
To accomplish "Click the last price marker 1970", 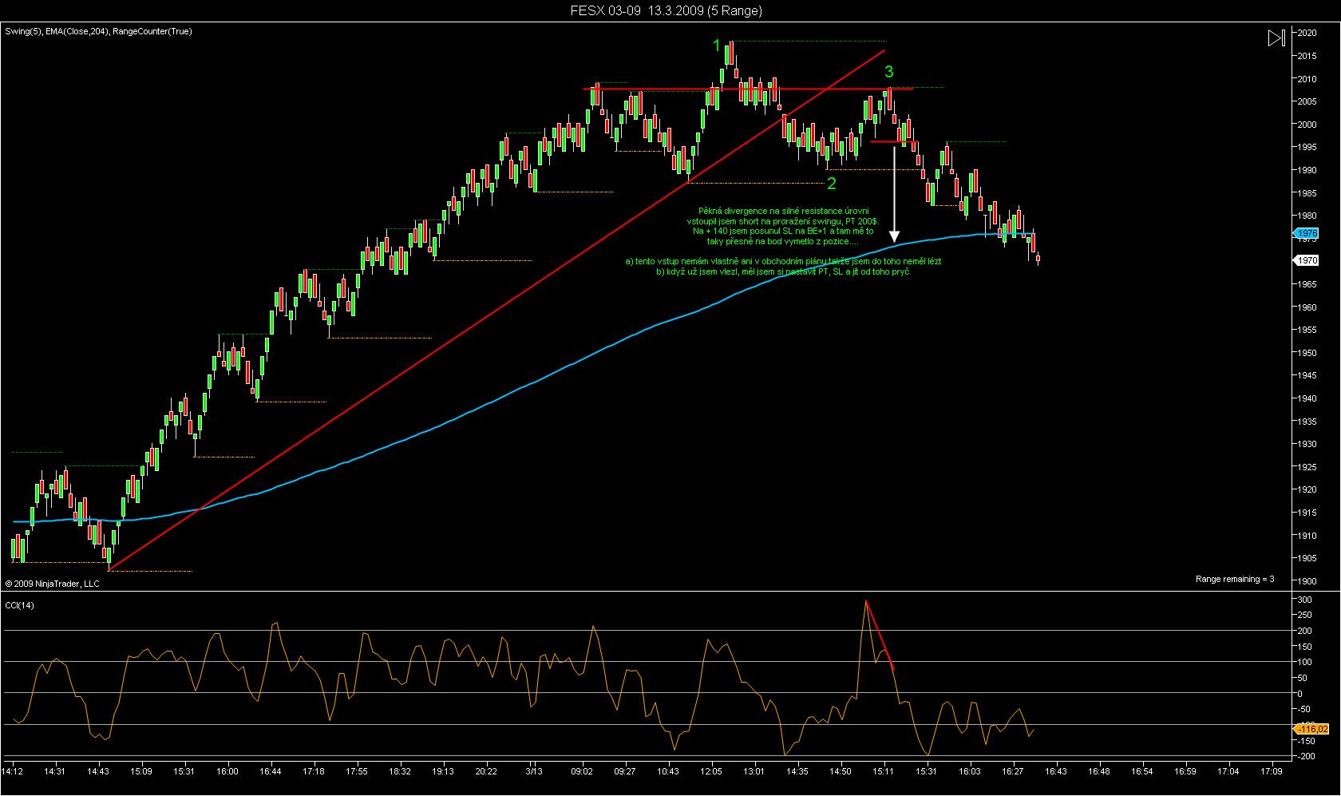I will [x=1307, y=260].
